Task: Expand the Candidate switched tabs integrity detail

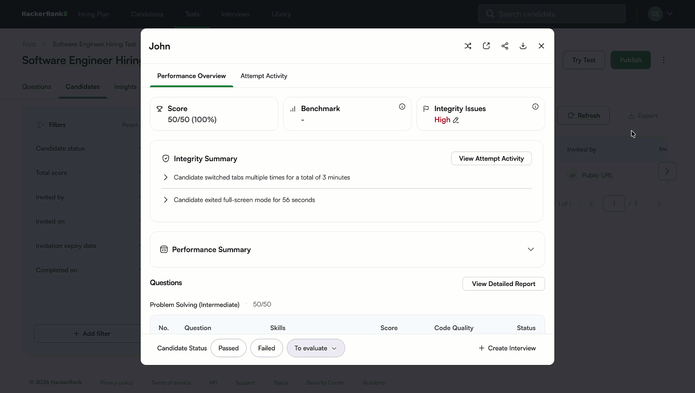Action: [165, 177]
